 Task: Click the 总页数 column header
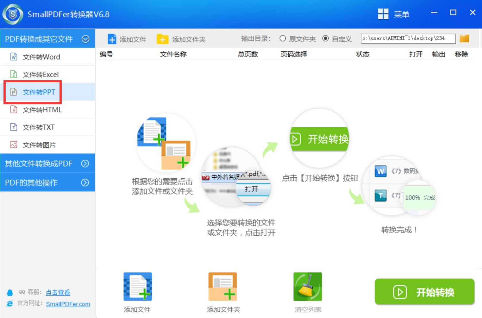(248, 54)
